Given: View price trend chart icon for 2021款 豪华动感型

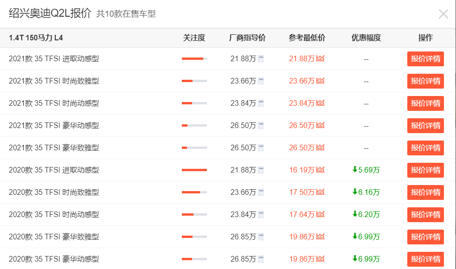Looking at the screenshot, I should (321, 125).
